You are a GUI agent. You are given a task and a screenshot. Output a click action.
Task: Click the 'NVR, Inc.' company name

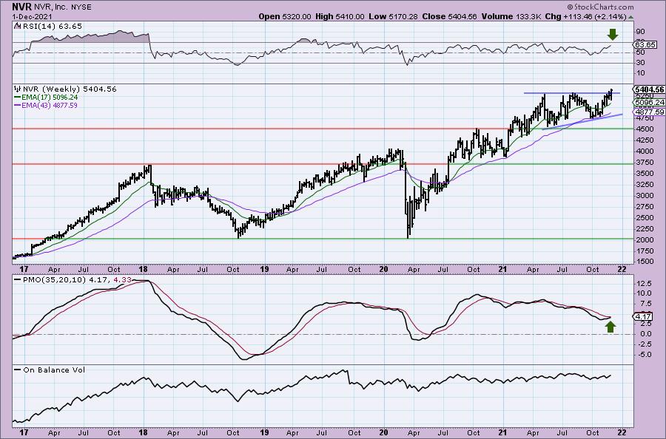[50, 7]
